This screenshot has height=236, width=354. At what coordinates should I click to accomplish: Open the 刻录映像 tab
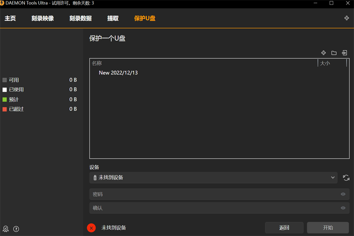42,18
